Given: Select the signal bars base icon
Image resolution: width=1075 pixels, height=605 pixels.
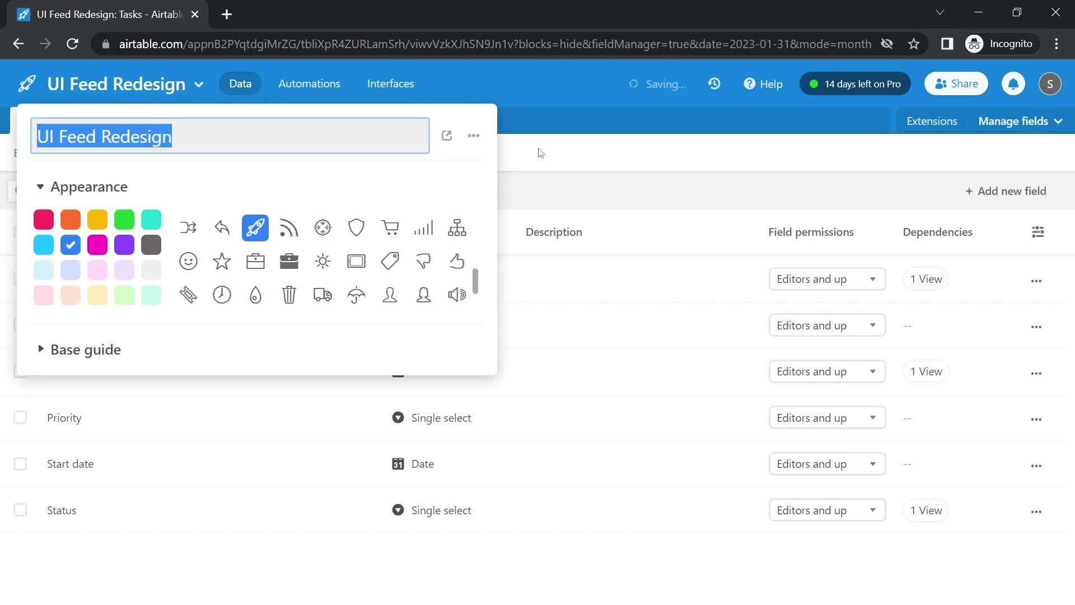Looking at the screenshot, I should click(x=423, y=228).
